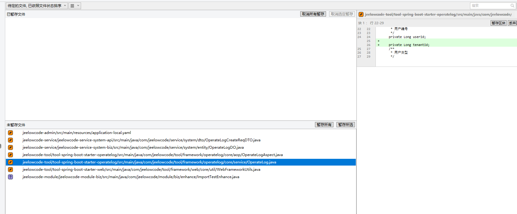Open the 待定的文件 sort filter dropdown
The height and width of the screenshot is (214, 517).
tap(37, 6)
